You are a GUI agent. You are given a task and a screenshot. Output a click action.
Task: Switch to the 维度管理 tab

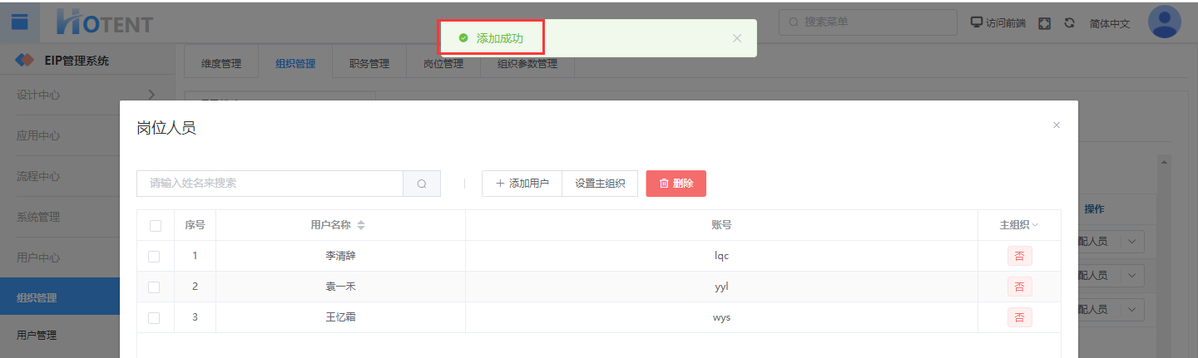[221, 63]
